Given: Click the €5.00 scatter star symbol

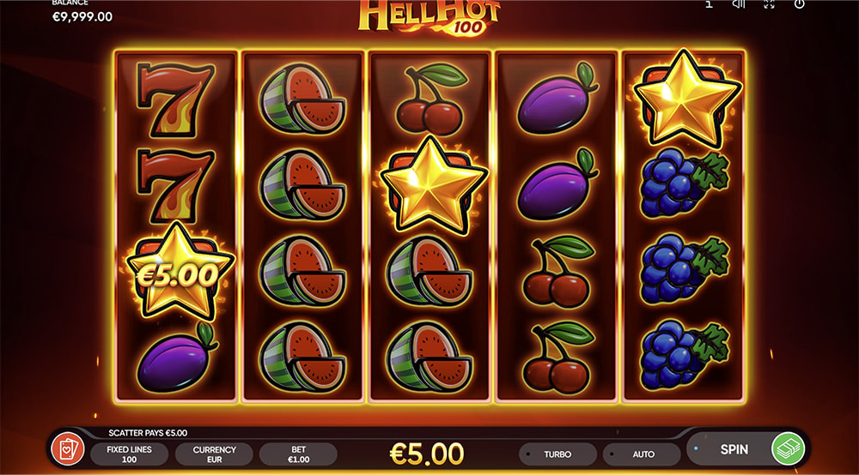Looking at the screenshot, I should coord(180,271).
